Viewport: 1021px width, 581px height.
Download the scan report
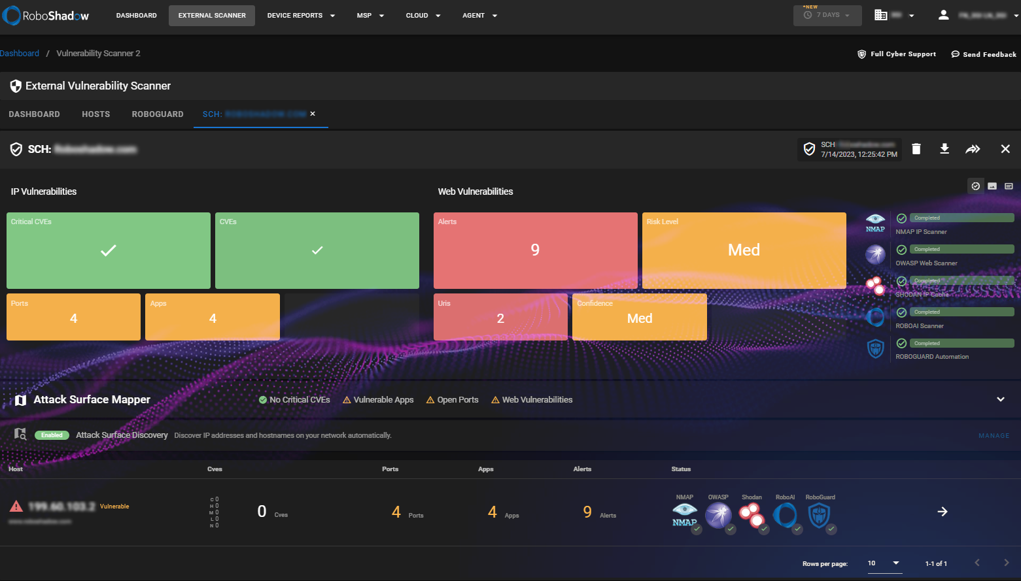point(944,149)
